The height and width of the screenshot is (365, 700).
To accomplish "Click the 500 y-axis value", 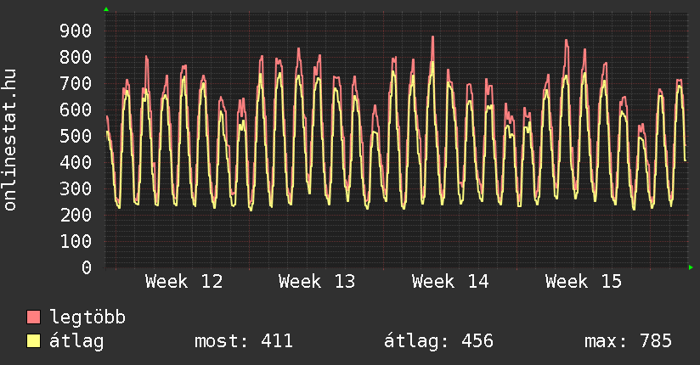I will pyautogui.click(x=76, y=137).
